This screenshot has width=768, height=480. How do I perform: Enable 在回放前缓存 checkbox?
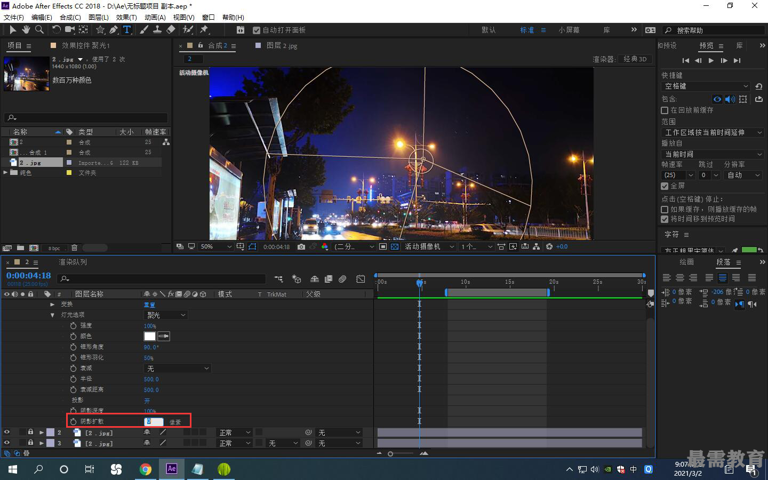click(665, 110)
